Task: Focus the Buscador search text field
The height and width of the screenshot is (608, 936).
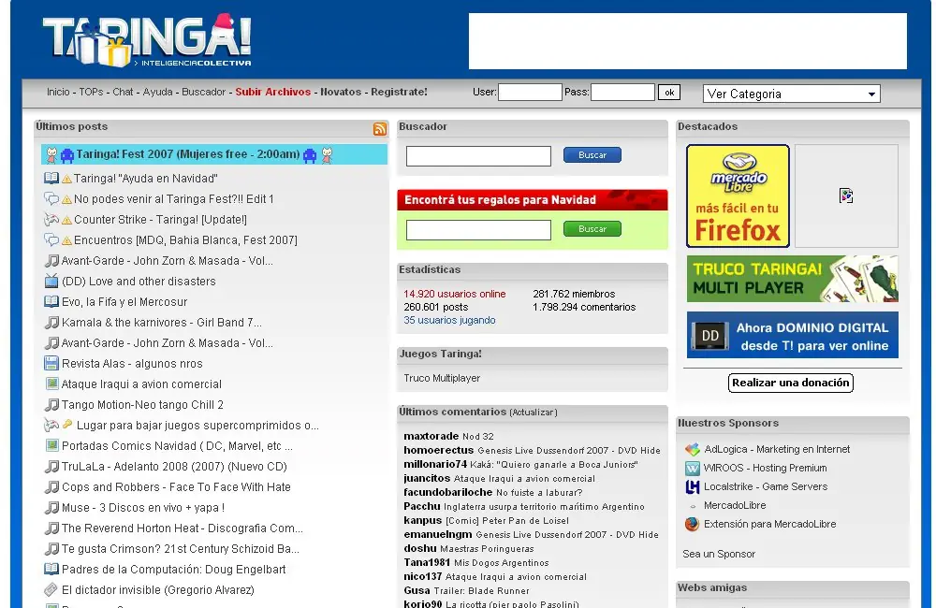Action: 478,156
